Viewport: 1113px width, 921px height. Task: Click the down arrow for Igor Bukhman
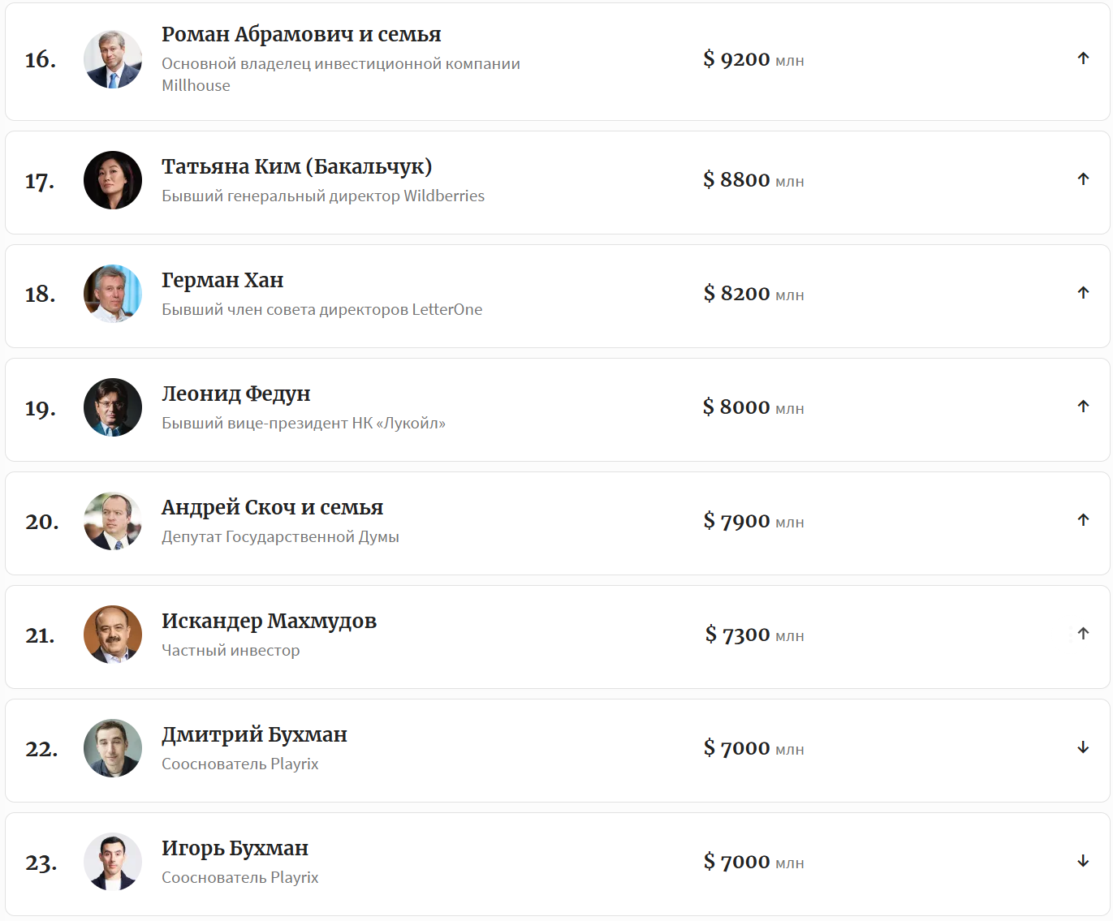coord(1083,861)
